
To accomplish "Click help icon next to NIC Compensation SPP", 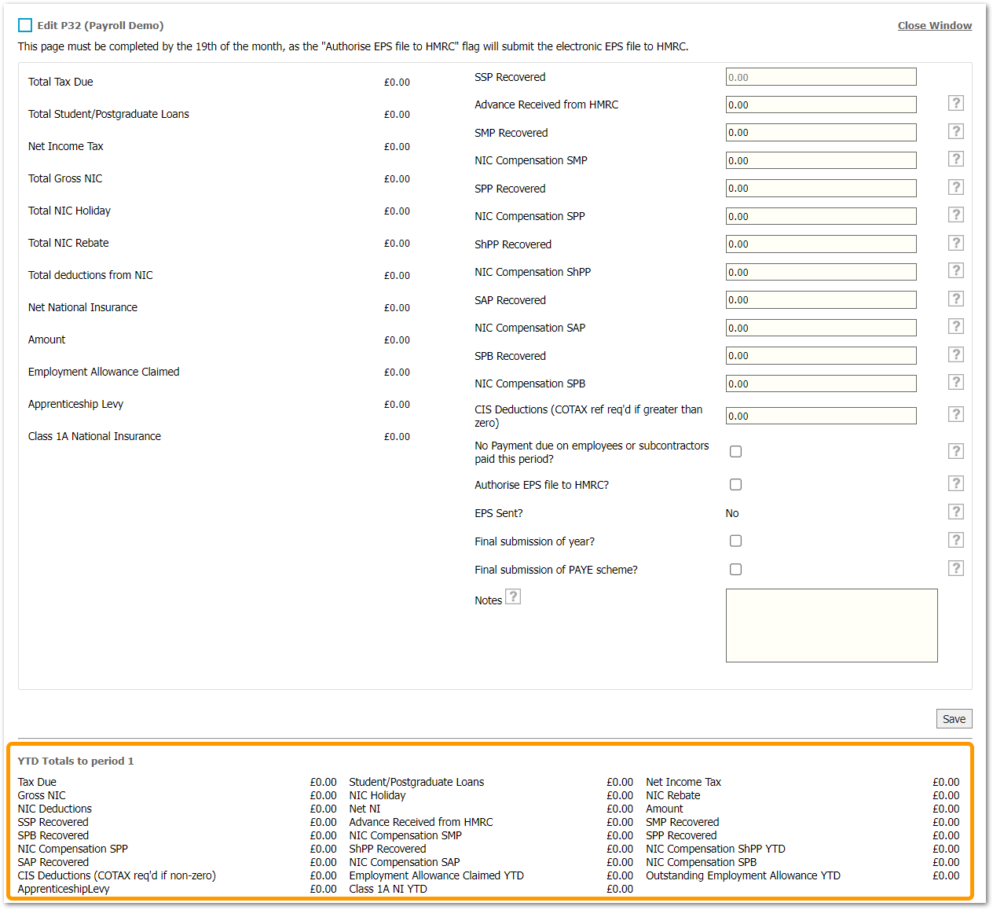I will 955,215.
